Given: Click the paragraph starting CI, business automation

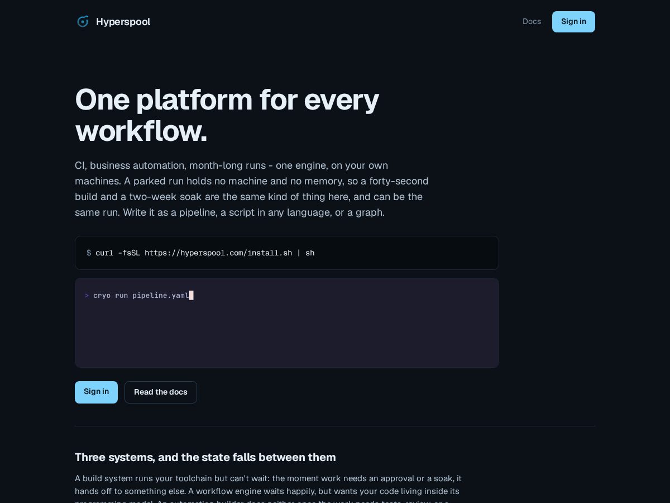Looking at the screenshot, I should coord(252,189).
